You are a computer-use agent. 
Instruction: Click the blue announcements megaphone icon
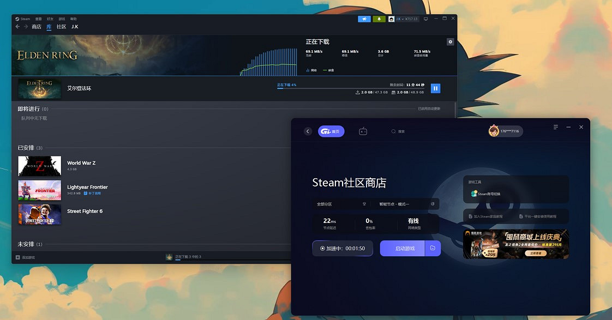coord(364,19)
